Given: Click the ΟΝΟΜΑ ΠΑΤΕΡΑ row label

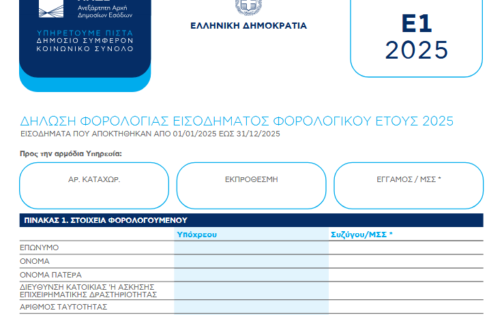Looking at the screenshot, I should click(50, 275).
